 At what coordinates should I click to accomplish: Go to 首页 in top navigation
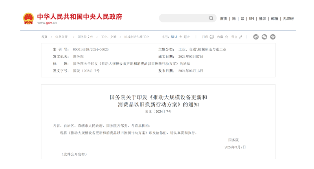(224, 18)
